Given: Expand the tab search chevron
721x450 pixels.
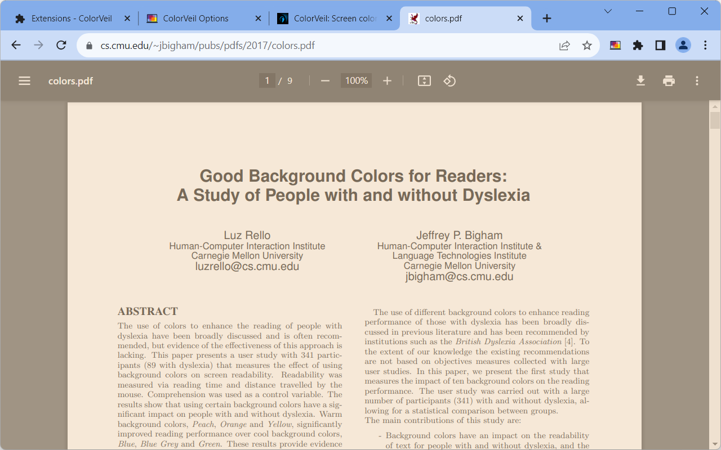Looking at the screenshot, I should pos(608,11).
